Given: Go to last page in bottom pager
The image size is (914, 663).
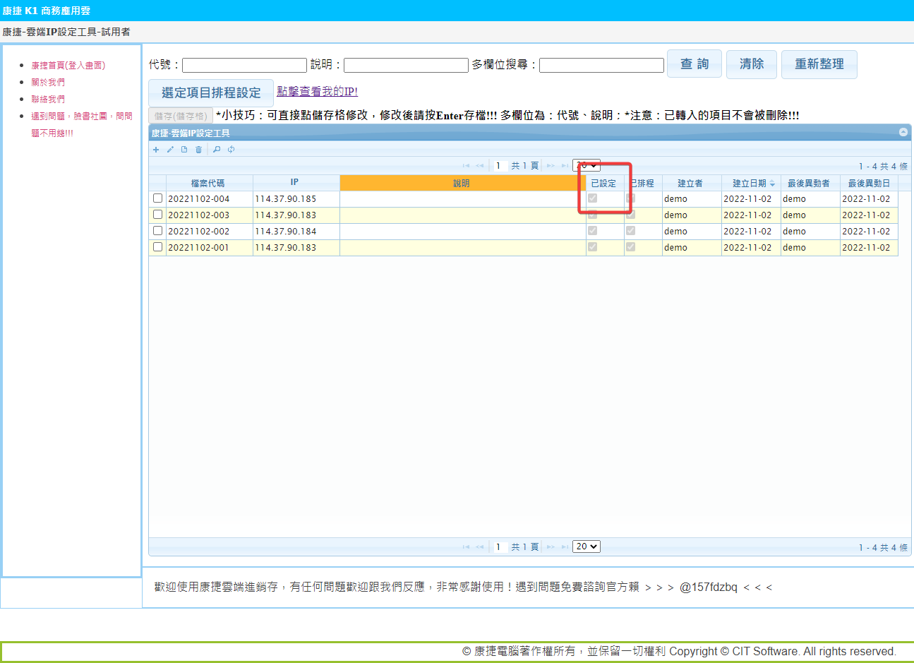Looking at the screenshot, I should (565, 547).
